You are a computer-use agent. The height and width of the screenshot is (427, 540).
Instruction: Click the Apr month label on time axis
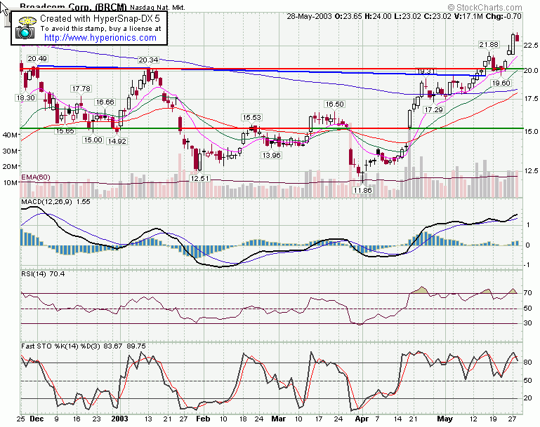coord(362,419)
